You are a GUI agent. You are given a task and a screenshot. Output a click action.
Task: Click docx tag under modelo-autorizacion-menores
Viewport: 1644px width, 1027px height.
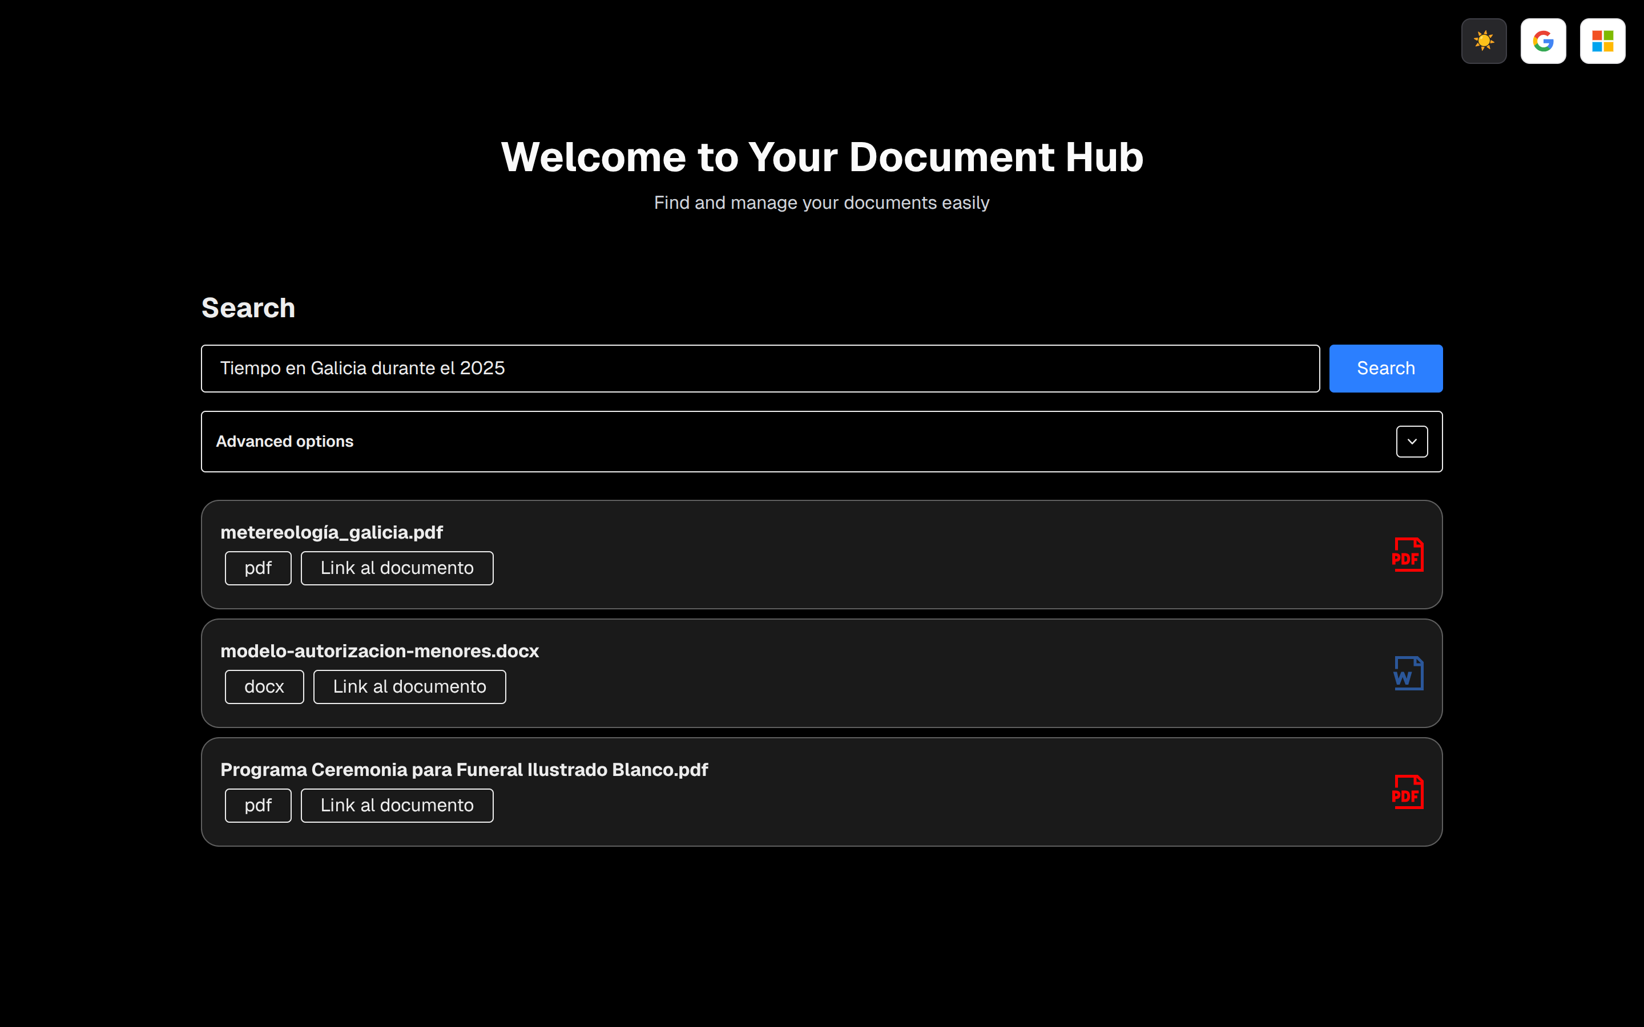264,687
